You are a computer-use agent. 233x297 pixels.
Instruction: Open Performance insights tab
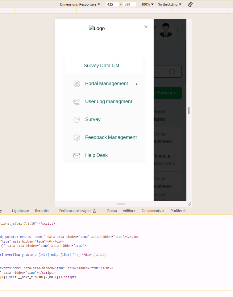pos(78,211)
